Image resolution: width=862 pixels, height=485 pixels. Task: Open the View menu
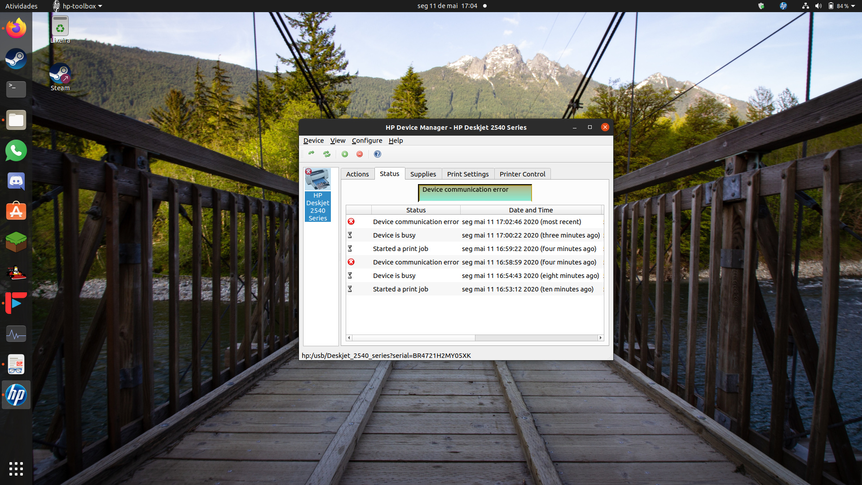click(338, 141)
